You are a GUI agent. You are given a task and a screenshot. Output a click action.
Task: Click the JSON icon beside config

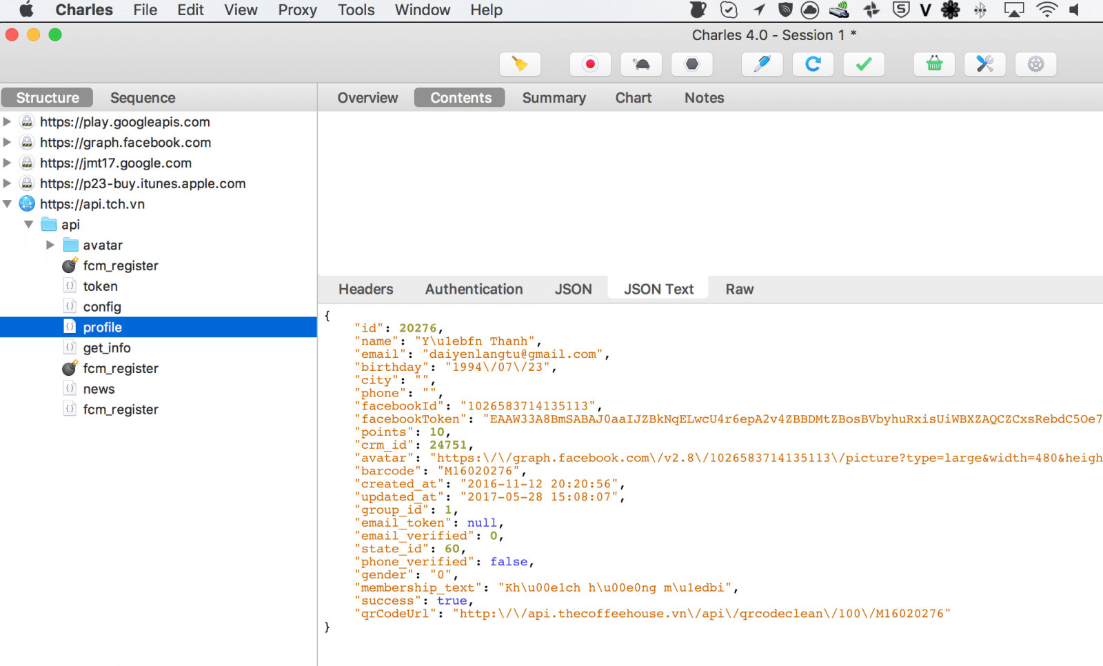click(70, 307)
